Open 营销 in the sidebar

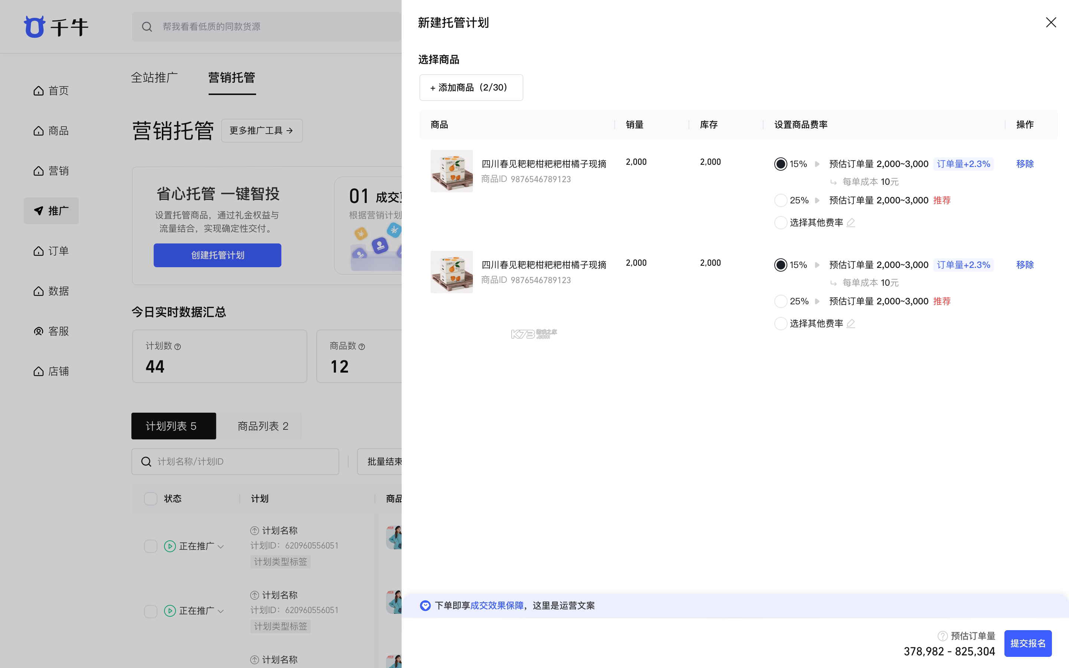pos(51,171)
